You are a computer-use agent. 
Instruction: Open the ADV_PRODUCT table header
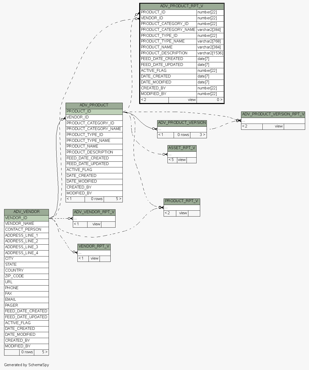[x=94, y=105]
